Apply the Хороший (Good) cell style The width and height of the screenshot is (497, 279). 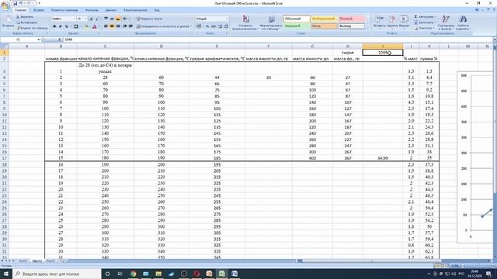click(297, 26)
